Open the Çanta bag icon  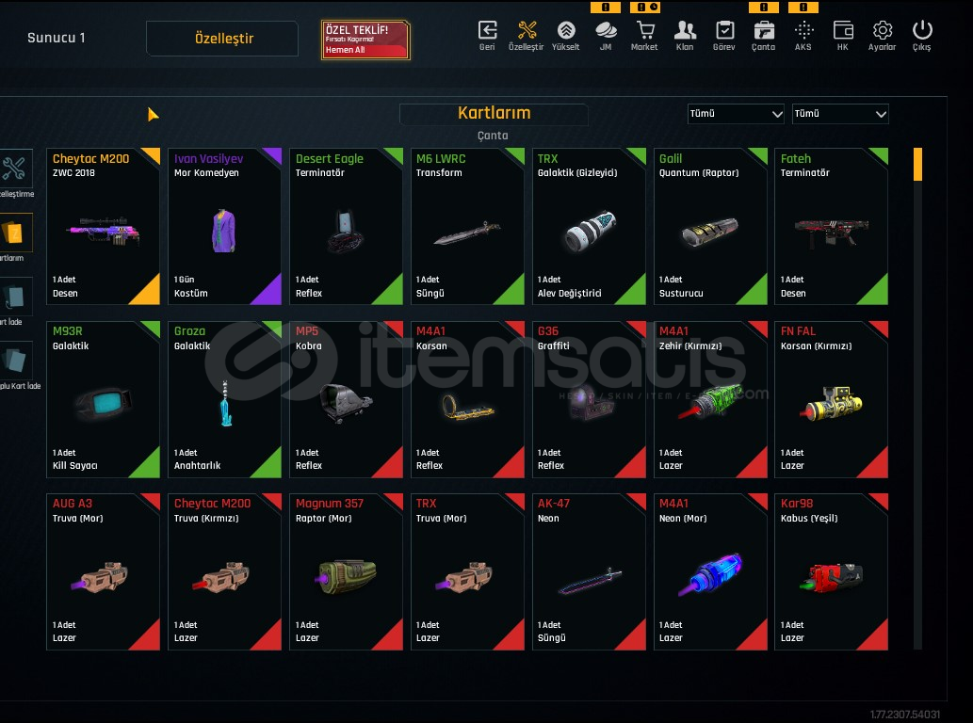coord(763,36)
